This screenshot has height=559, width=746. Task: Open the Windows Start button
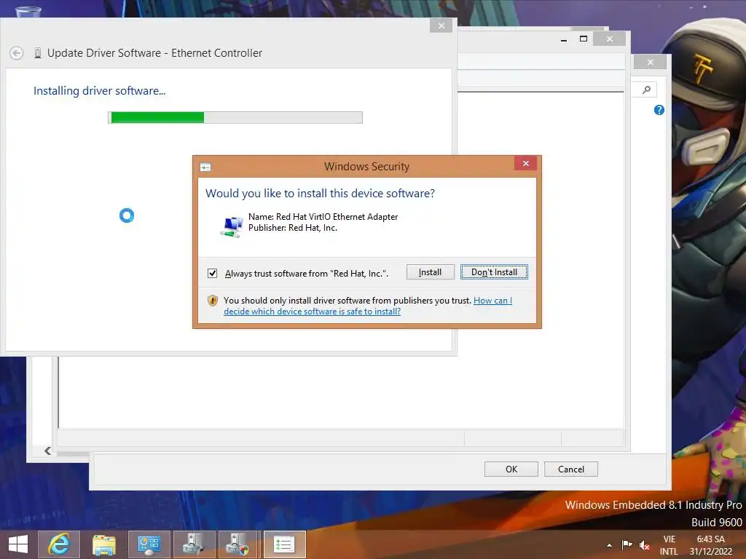click(x=17, y=544)
